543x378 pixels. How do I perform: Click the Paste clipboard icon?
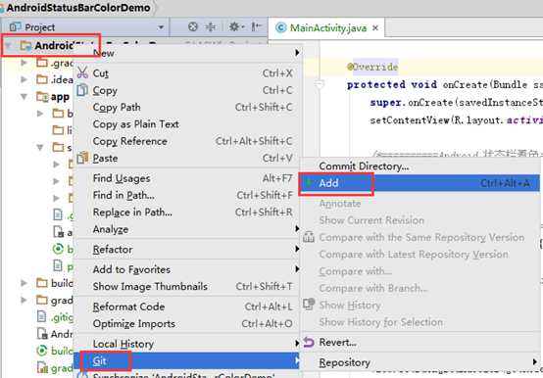82,158
